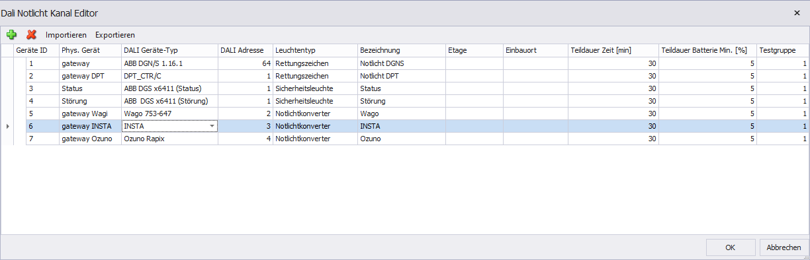Close the Dali Notlicht Kanal Editor window
The image size is (810, 260).
pos(796,13)
